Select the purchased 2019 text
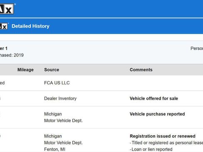The width and height of the screenshot is (203, 152). [x=12, y=55]
